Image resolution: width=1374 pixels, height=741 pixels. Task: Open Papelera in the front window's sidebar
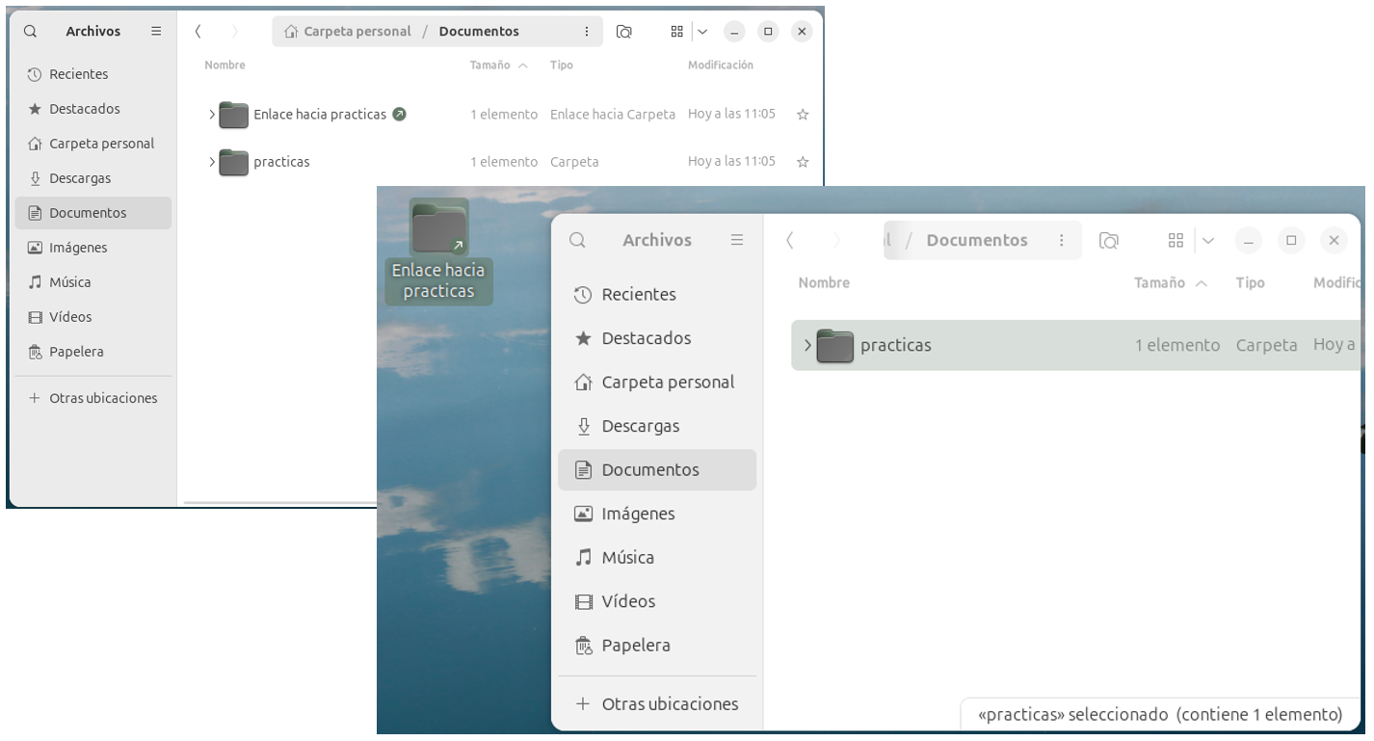click(635, 646)
